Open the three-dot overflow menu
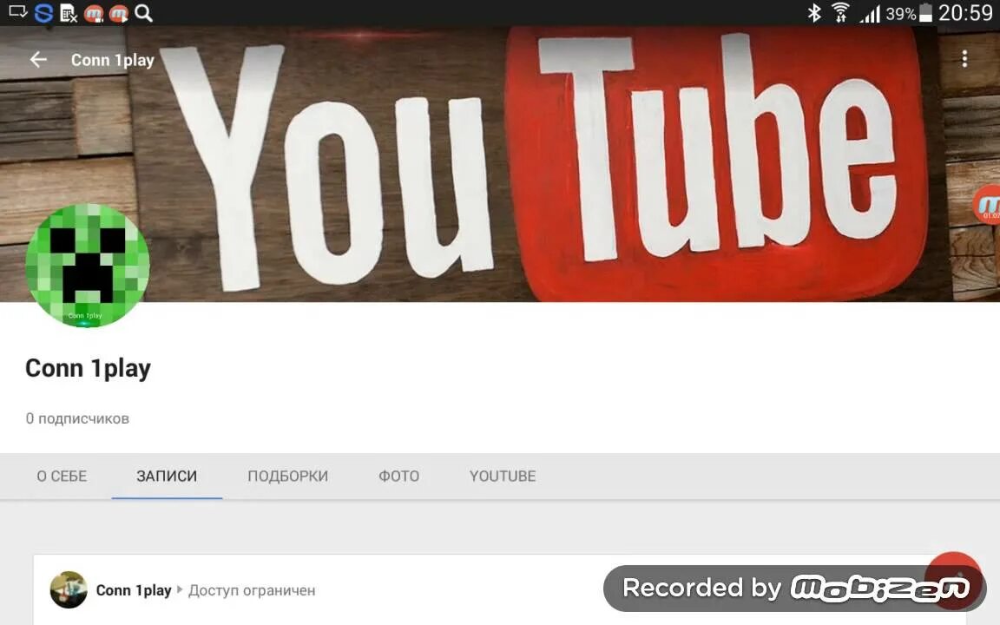Image resolution: width=1000 pixels, height=625 pixels. pos(964,59)
